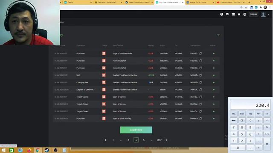Open Chrome from the taskbar
Viewport: 273px width, 153px height.
click(x=38, y=150)
